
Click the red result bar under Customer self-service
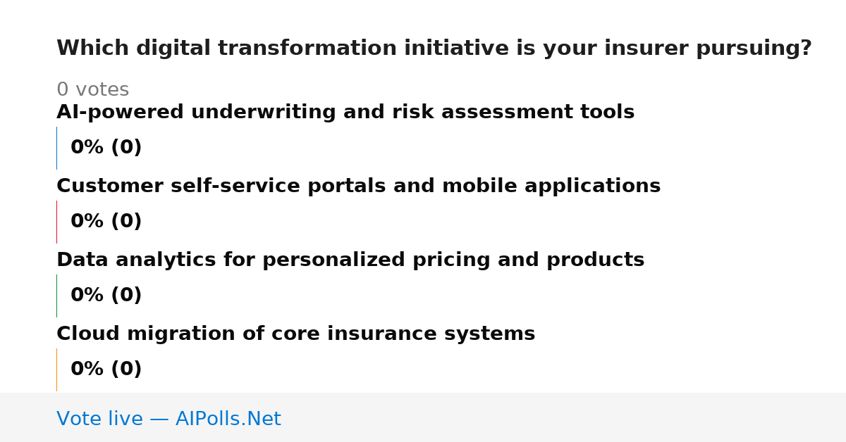(56, 222)
